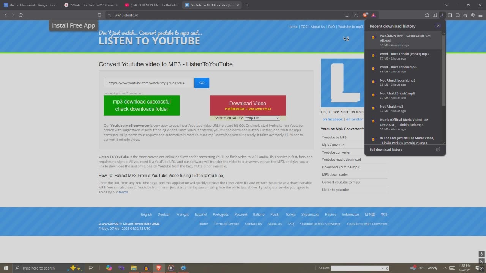486x273 pixels.
Task: Click the Brave browser taskbar icon
Action: coord(159,268)
